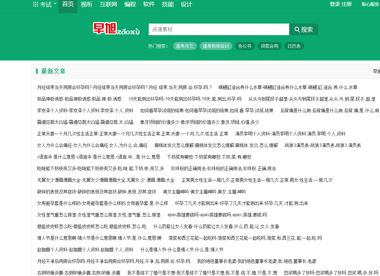The height and width of the screenshot is (276, 380).
Task: Open article 演员李明个人资料
Action: [x=290, y=134]
